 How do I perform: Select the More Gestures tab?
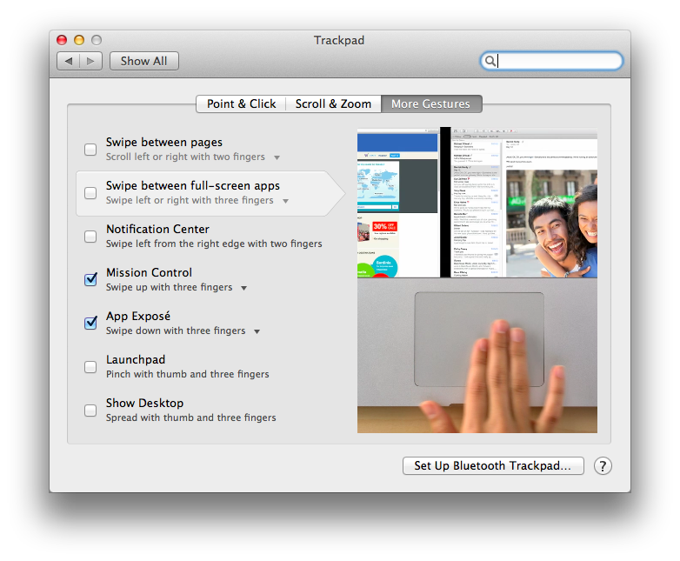pyautogui.click(x=431, y=104)
